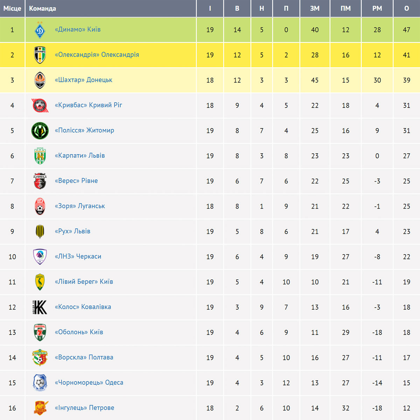The height and width of the screenshot is (420, 420).
Task: Open the «Динамо» Київ team link
Action: [x=78, y=29]
